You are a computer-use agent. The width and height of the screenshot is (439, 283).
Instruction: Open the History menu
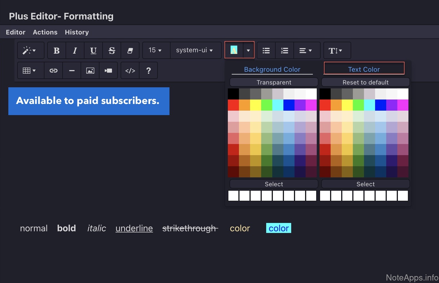[77, 32]
